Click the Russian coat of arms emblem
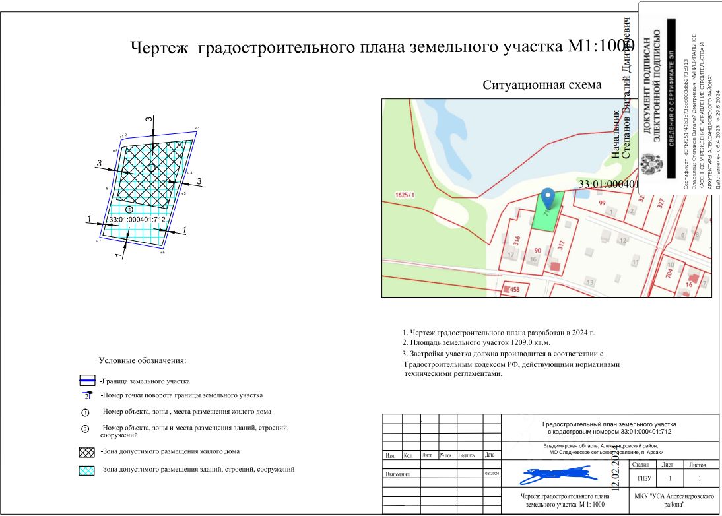Screen dimensions: 722x516 tap(651, 166)
